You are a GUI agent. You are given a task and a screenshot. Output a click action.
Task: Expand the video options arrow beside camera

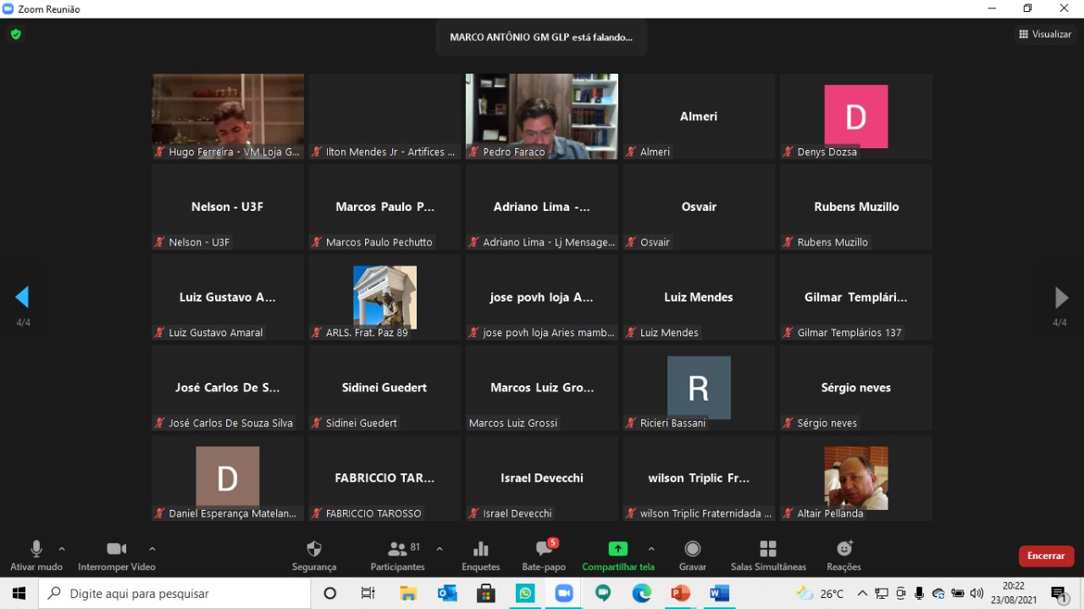click(x=152, y=549)
